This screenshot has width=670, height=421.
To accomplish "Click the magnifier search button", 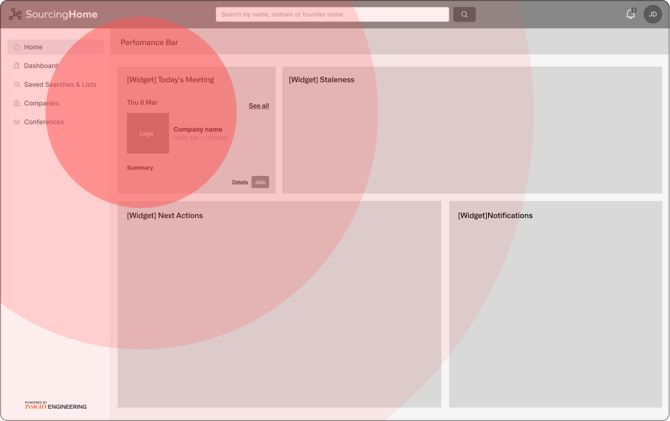I will click(x=464, y=14).
